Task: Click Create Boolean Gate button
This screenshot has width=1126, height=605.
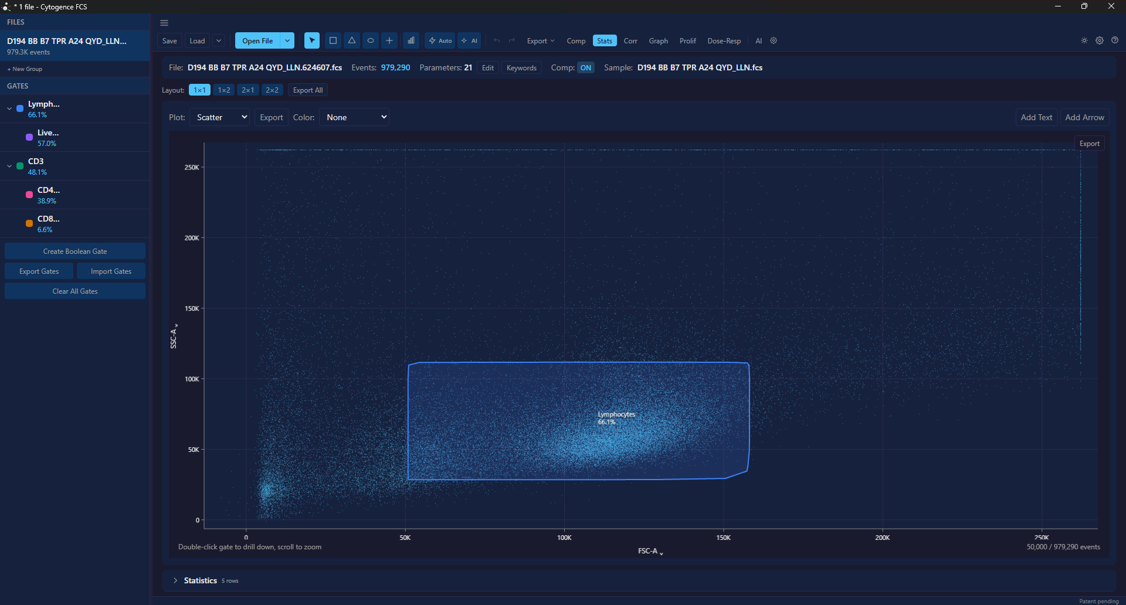Action: pos(75,251)
